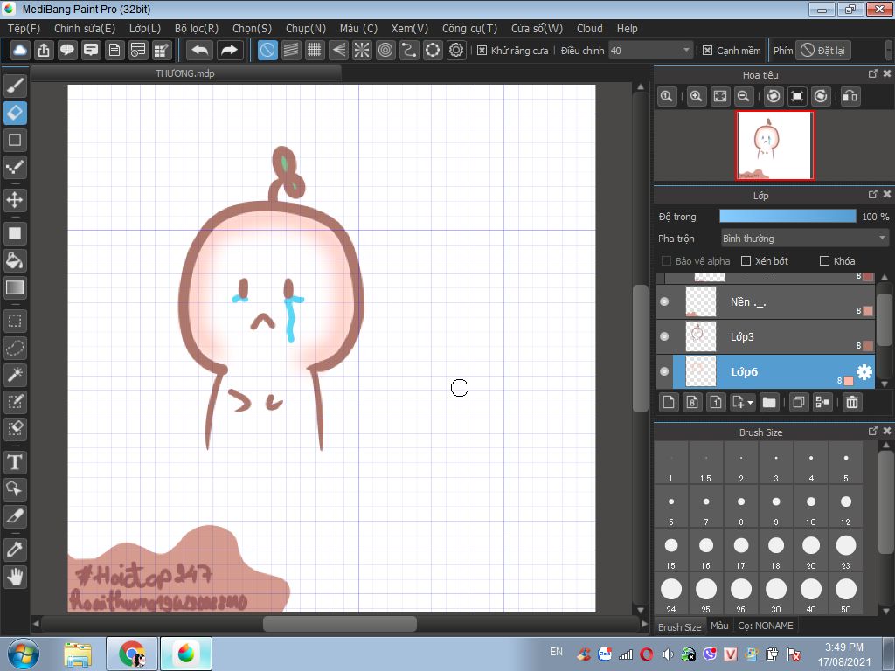895x671 pixels.
Task: Click the export share icon
Action: 44,50
